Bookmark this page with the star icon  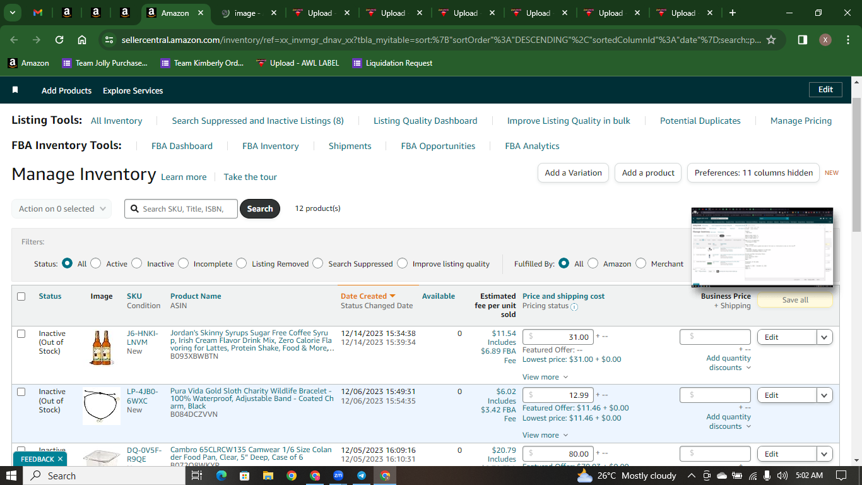(x=770, y=40)
